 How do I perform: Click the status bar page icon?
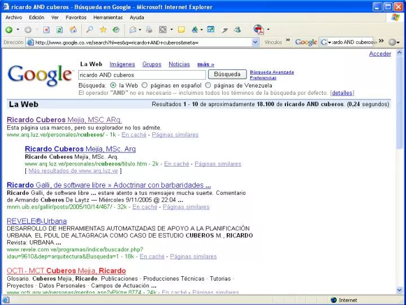tap(6, 300)
